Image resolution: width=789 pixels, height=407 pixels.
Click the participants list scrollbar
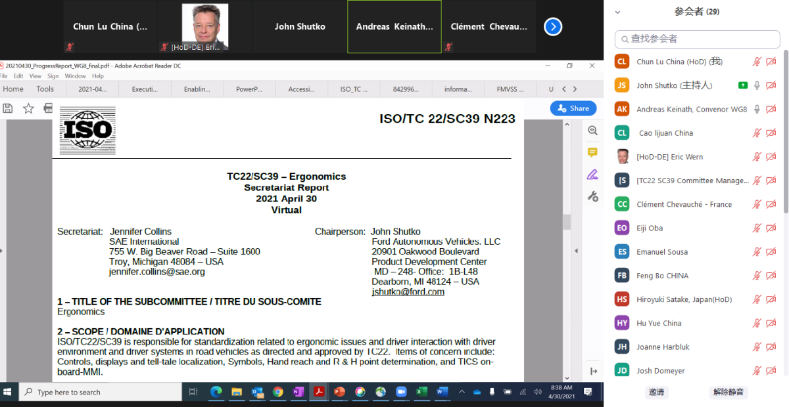(x=785, y=131)
